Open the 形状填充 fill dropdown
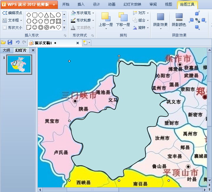Image resolution: width=212 pixels, height=192 pixels. click(93, 13)
